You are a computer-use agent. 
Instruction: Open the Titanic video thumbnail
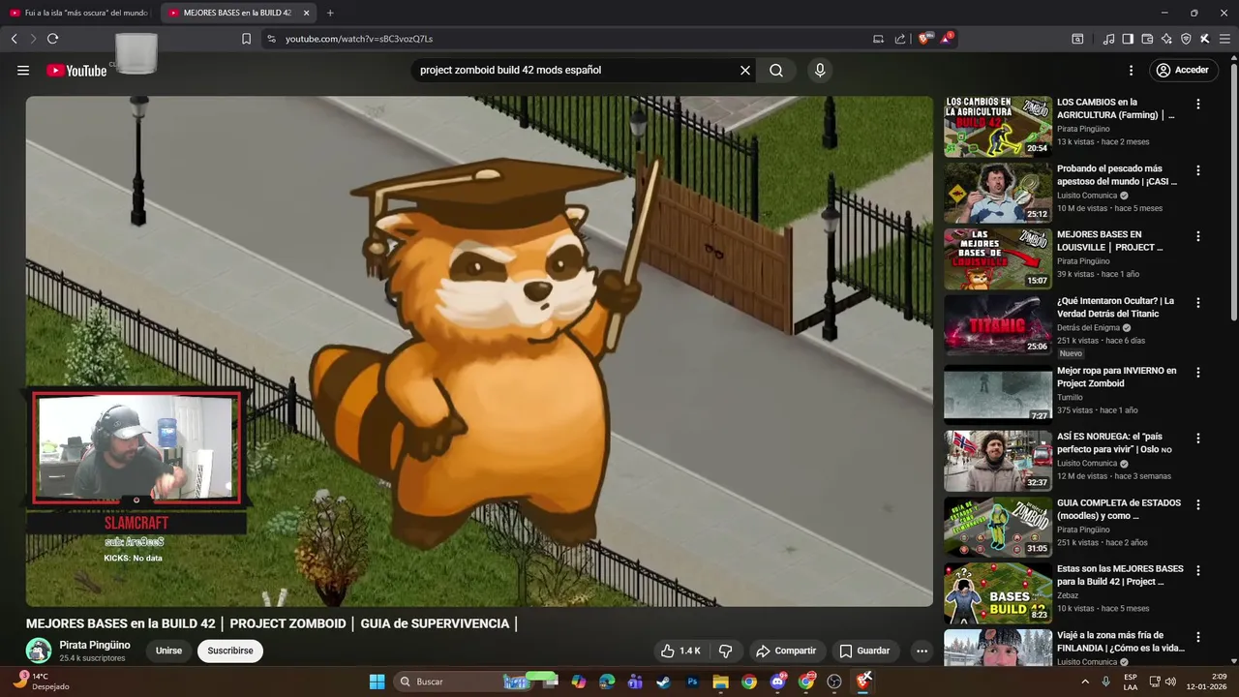click(998, 324)
